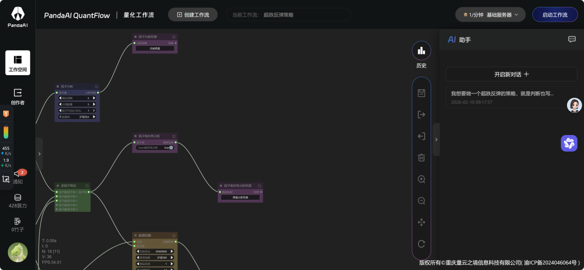Click the AI 助手 chat bubble icon
Viewport: 584px width, 270px height.
572,39
